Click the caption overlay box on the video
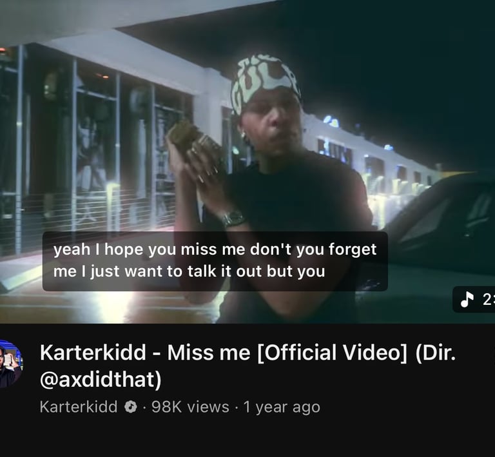The height and width of the screenshot is (457, 495). tap(215, 261)
